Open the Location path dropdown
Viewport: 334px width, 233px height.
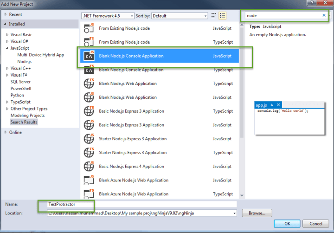234,213
